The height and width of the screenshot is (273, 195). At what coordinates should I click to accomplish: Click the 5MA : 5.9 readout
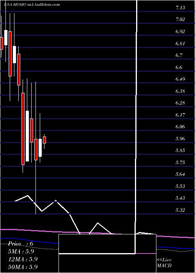pos(21,252)
